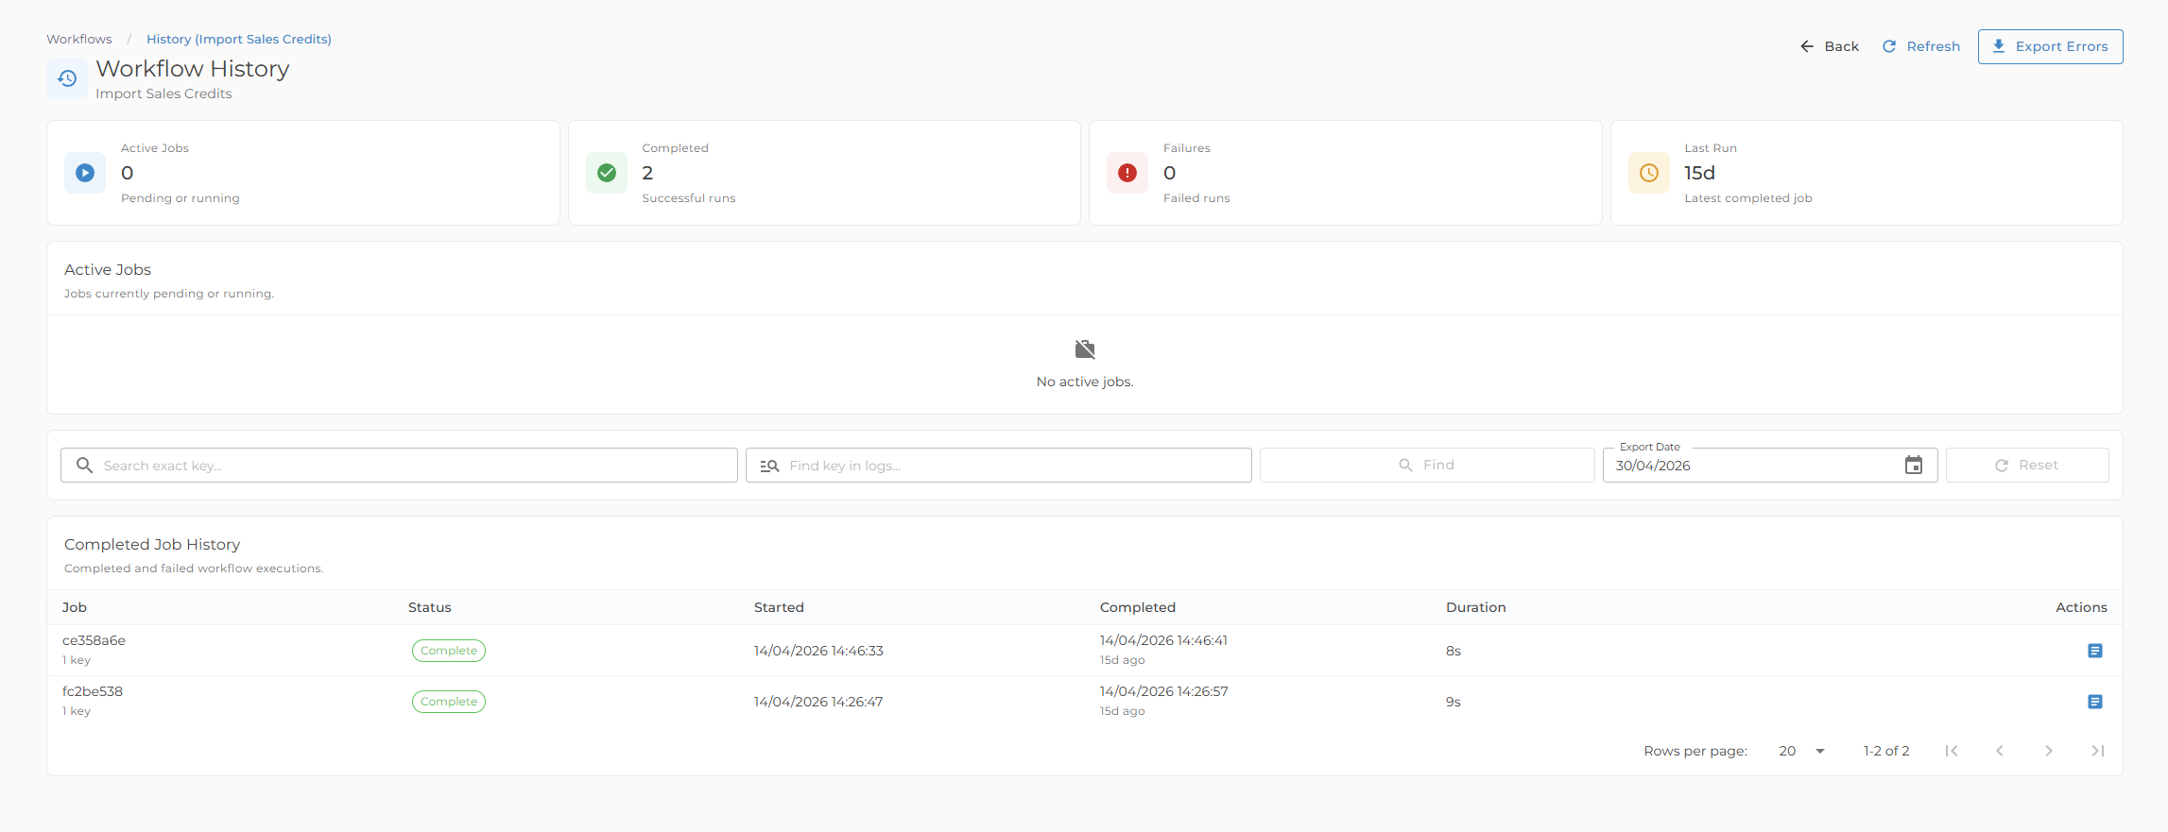Click the No active jobs briefcase icon
2168x832 pixels.
coord(1085,349)
